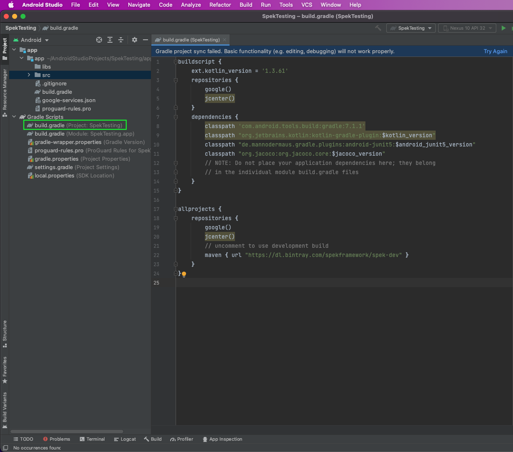
Task: Open the Profiler tool window
Action: tap(181, 439)
